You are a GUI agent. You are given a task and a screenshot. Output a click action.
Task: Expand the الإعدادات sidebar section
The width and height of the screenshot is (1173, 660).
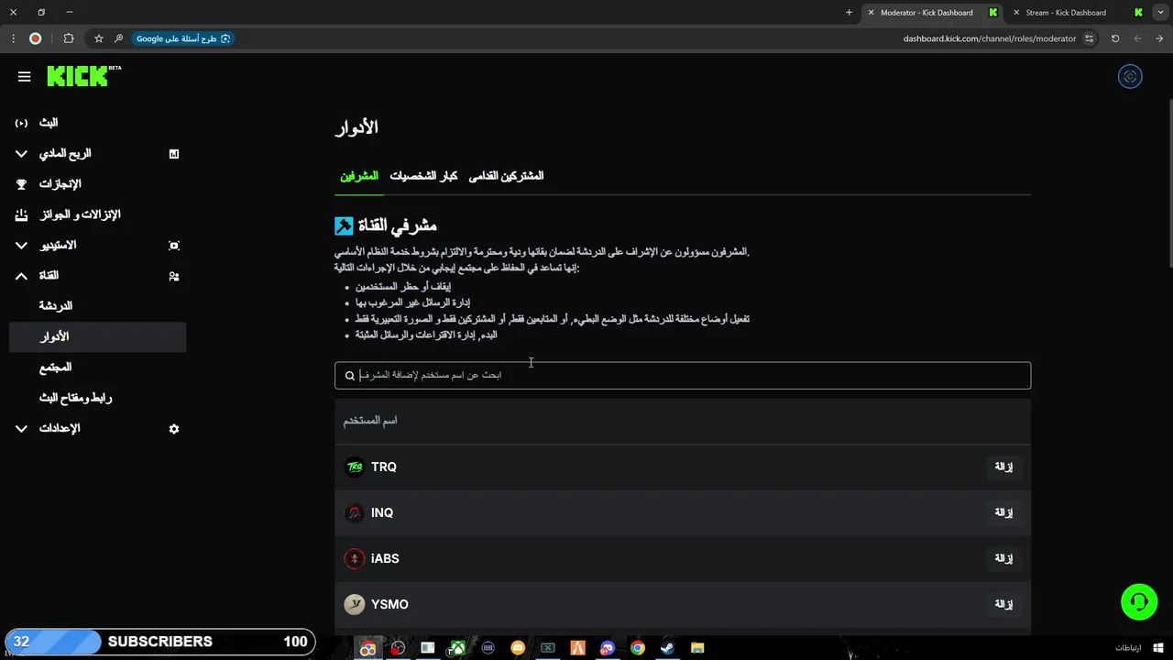point(21,429)
